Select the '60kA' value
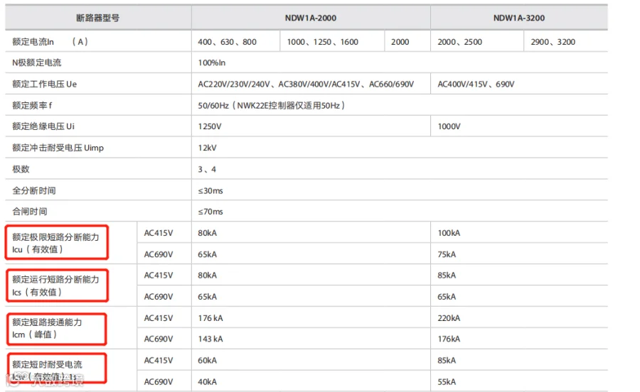Viewport: 640px width, 392px height. pyautogui.click(x=208, y=361)
